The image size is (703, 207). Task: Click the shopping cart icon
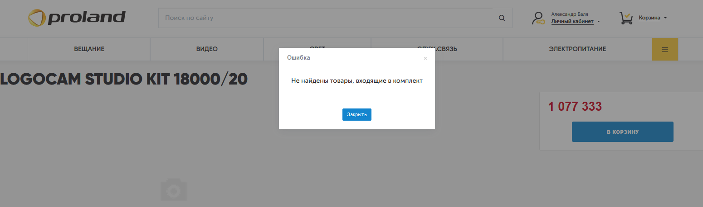[626, 18]
